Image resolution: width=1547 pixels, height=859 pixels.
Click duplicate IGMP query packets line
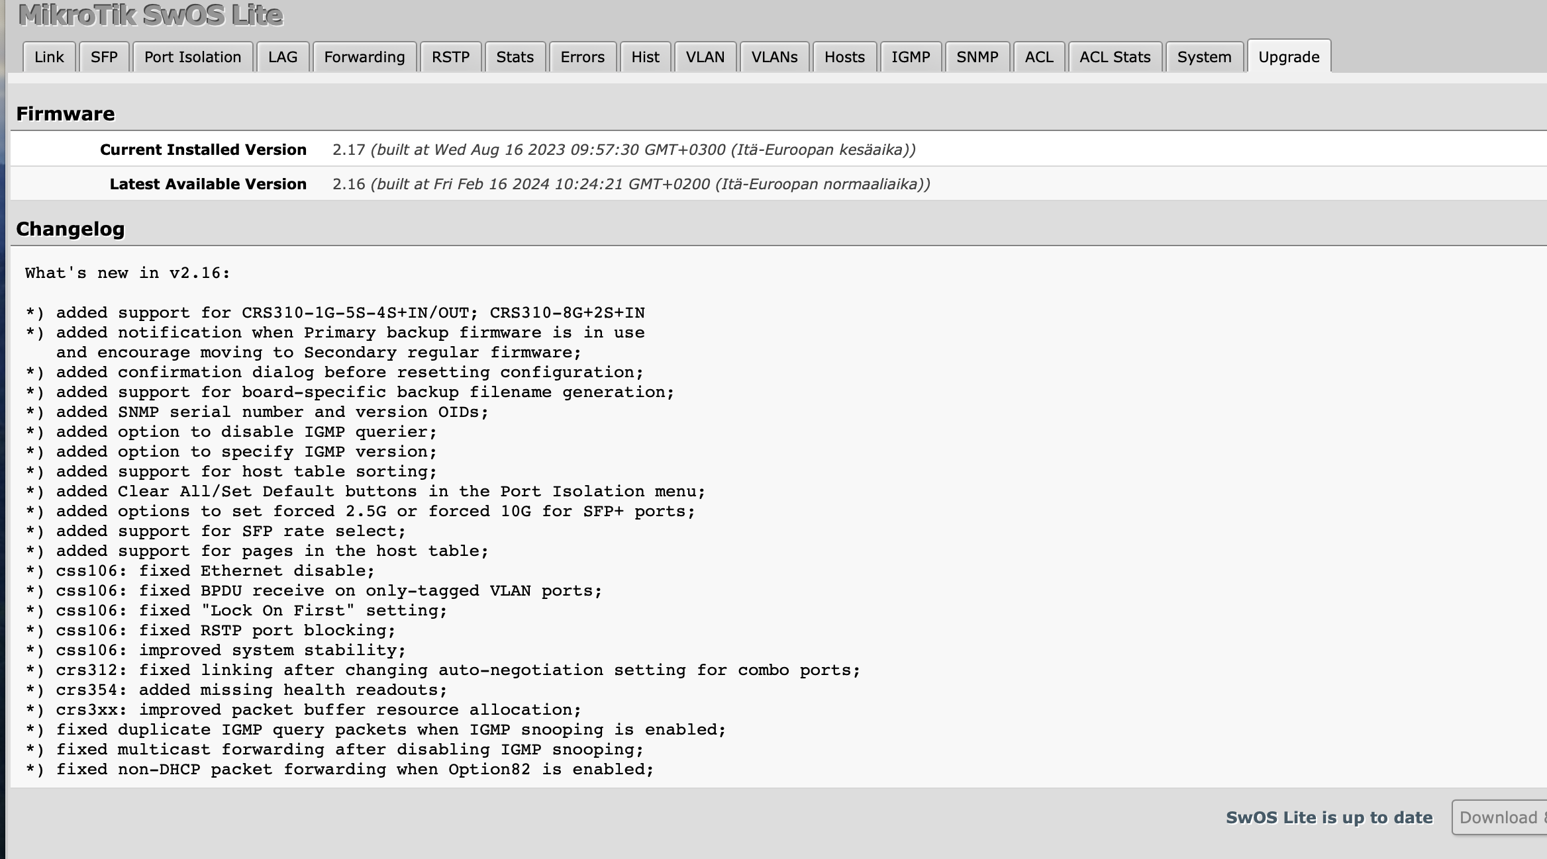point(375,729)
